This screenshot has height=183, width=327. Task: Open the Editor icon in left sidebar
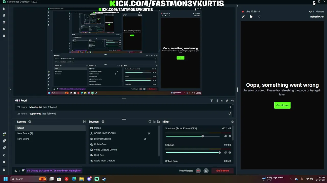(x=4, y=9)
